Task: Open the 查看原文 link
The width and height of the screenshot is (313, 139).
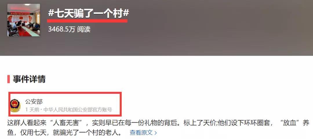Action: (x=141, y=132)
